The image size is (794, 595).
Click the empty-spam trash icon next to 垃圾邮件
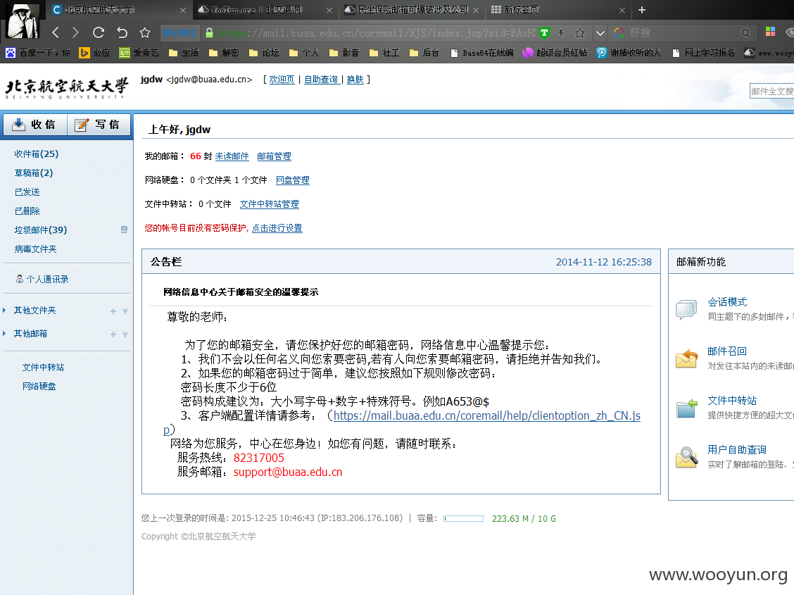[124, 230]
